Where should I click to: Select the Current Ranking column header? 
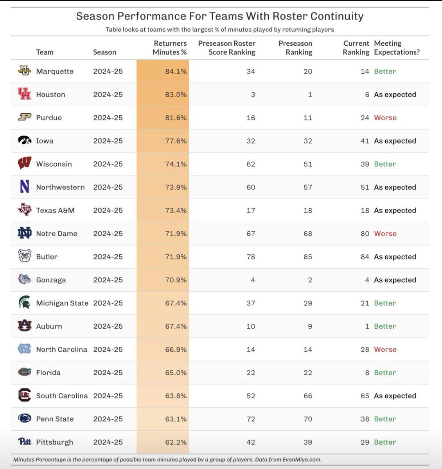point(356,48)
